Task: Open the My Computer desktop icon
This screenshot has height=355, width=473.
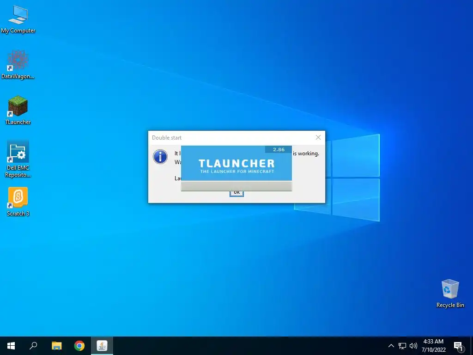Action: coord(18,19)
